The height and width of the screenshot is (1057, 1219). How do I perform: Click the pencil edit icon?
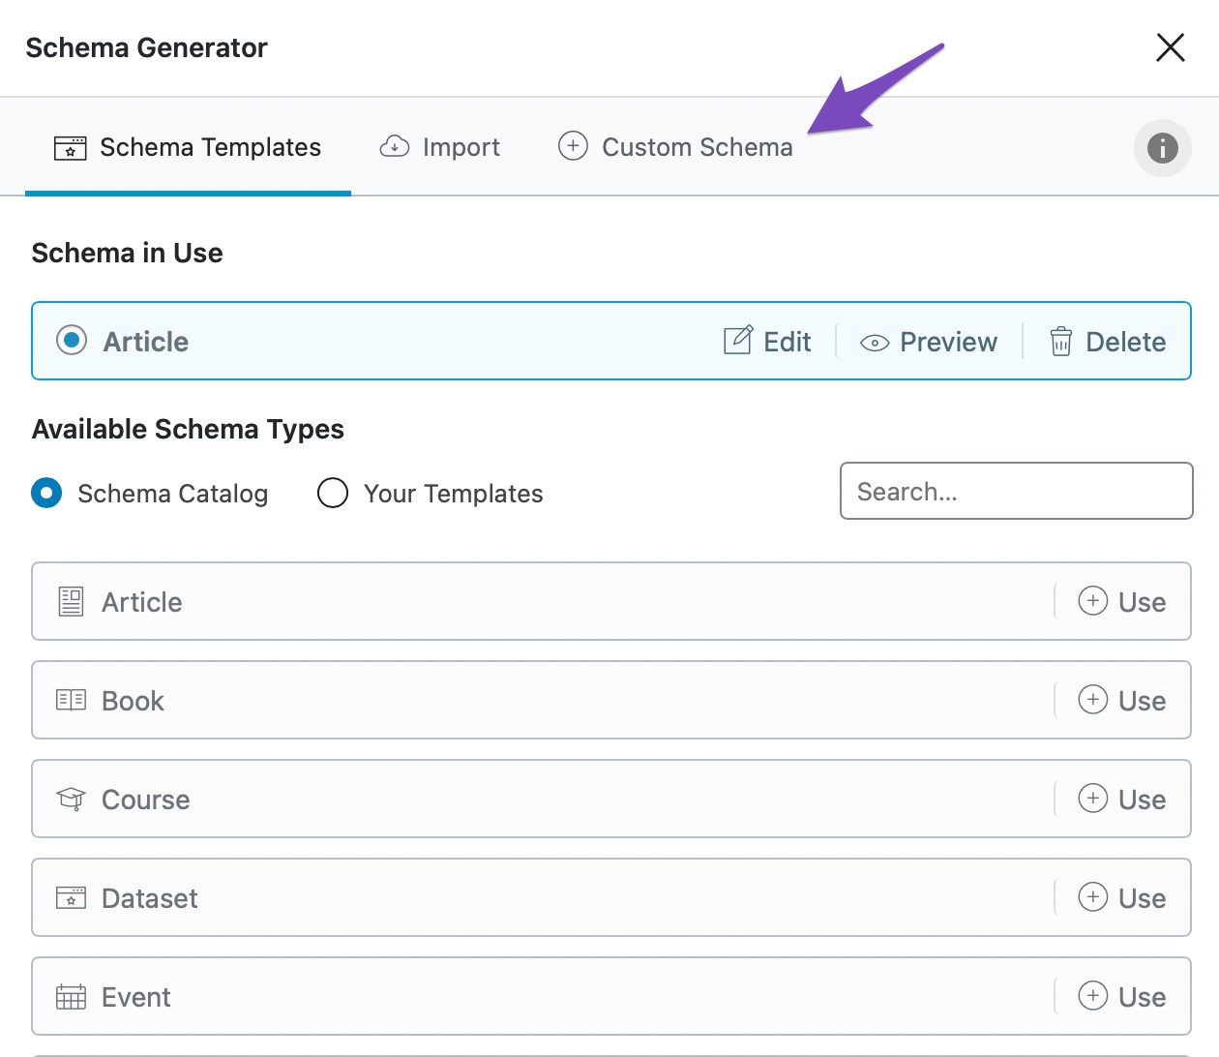pos(737,340)
